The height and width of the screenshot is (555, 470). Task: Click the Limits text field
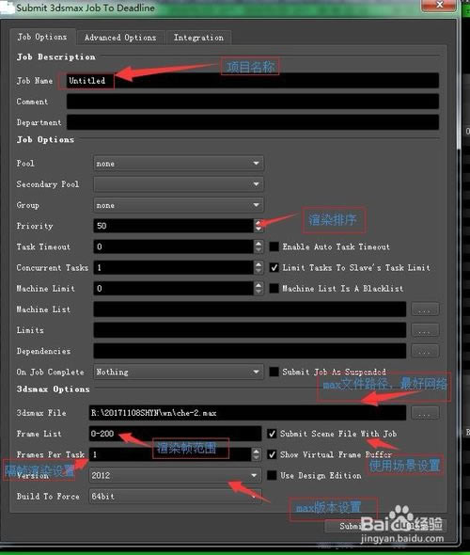pos(250,330)
